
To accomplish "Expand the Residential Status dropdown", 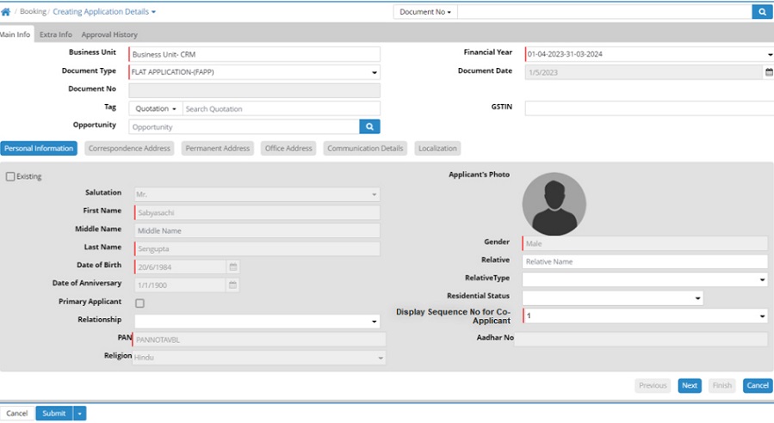I will (x=697, y=298).
